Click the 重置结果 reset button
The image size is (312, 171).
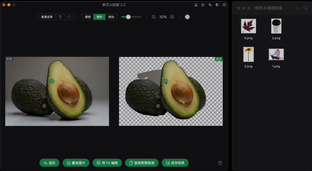point(47,17)
